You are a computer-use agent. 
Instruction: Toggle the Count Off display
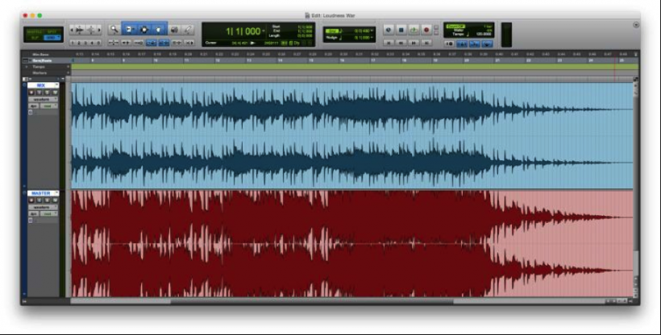coord(455,26)
